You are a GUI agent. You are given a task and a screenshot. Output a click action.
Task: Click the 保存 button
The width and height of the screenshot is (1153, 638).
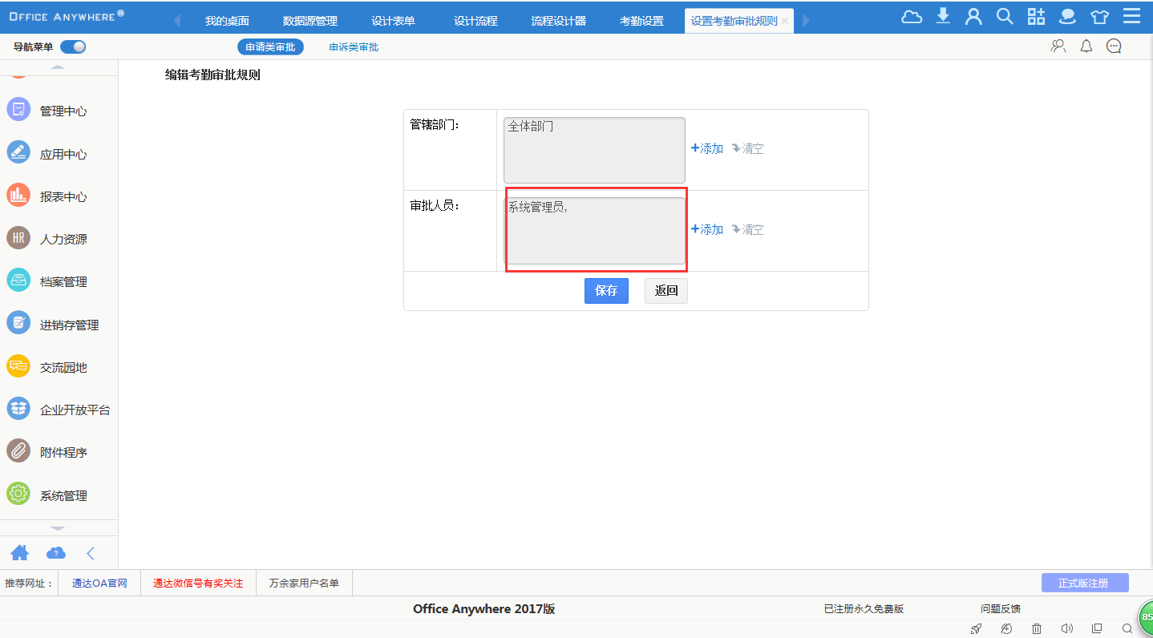click(606, 291)
